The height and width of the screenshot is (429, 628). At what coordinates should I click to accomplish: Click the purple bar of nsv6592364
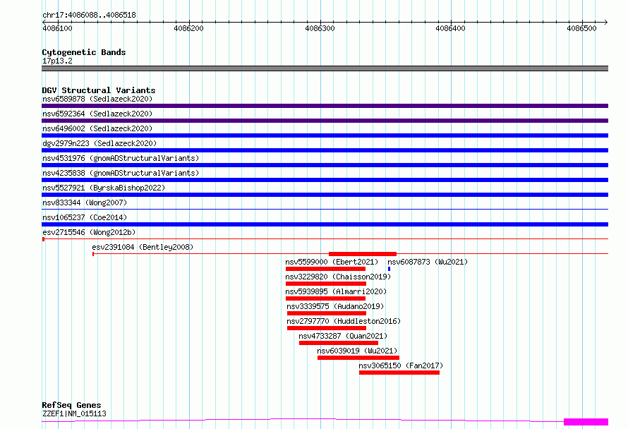[325, 121]
